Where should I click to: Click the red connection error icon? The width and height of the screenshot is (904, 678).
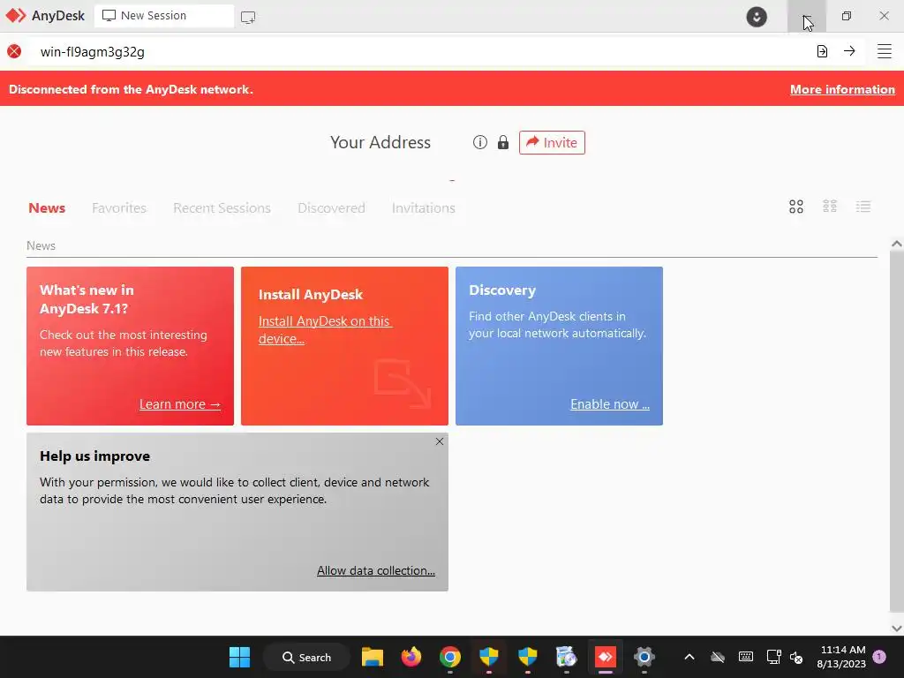14,51
